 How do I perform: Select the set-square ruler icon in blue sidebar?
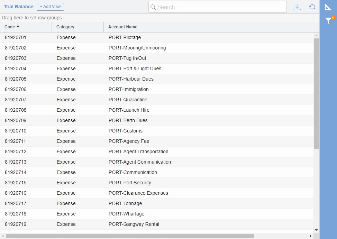coord(328,7)
